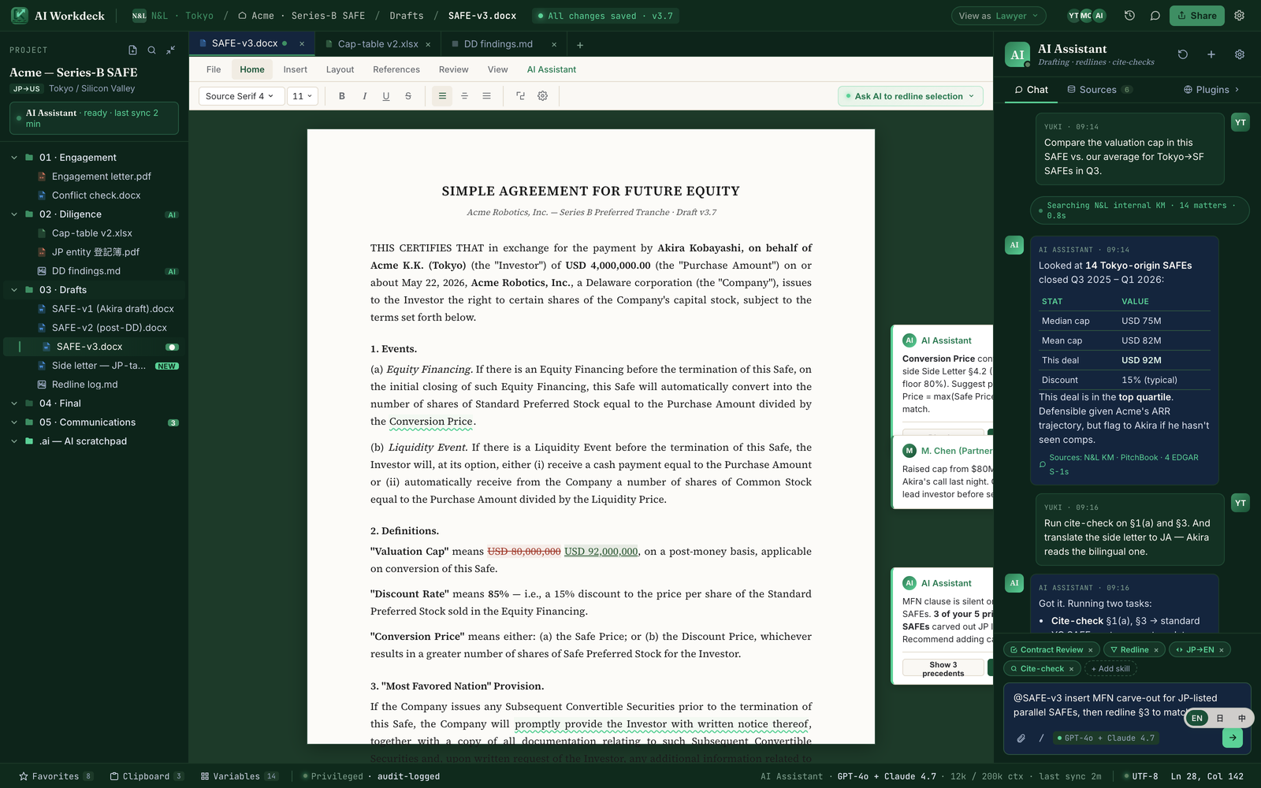Click the Bold formatting icon
This screenshot has height=788, width=1261.
[x=341, y=96]
